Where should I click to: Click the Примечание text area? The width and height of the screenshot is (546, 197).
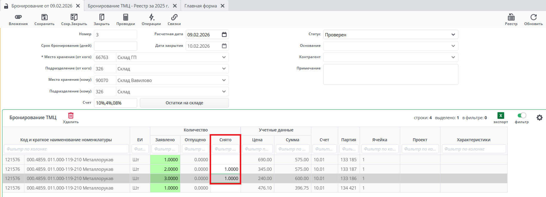click(x=390, y=75)
